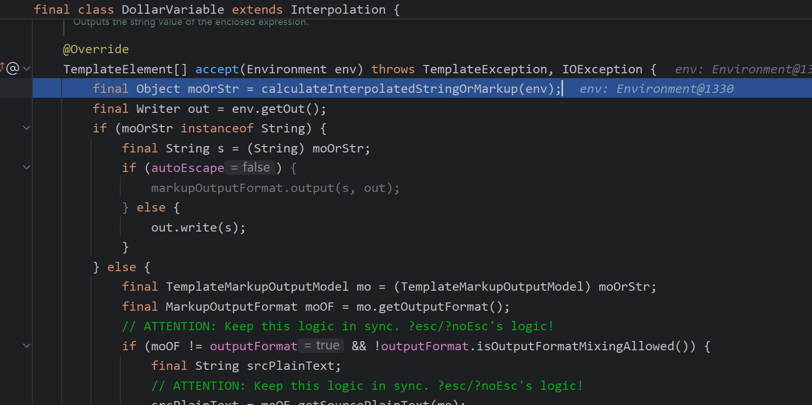This screenshot has width=812, height=405.
Task: Click the sticky header 'final class DollarVariable' line
Action: pyautogui.click(x=217, y=9)
